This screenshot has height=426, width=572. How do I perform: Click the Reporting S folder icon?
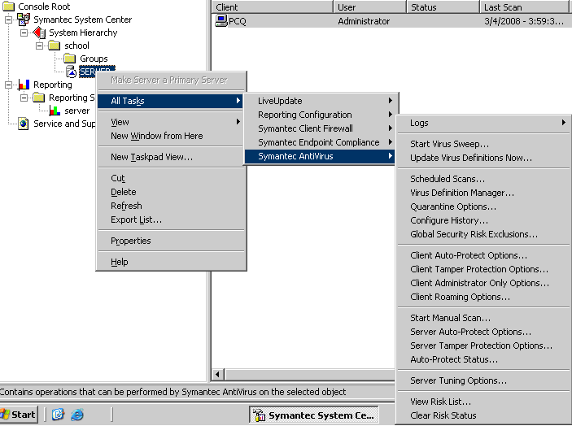click(39, 98)
